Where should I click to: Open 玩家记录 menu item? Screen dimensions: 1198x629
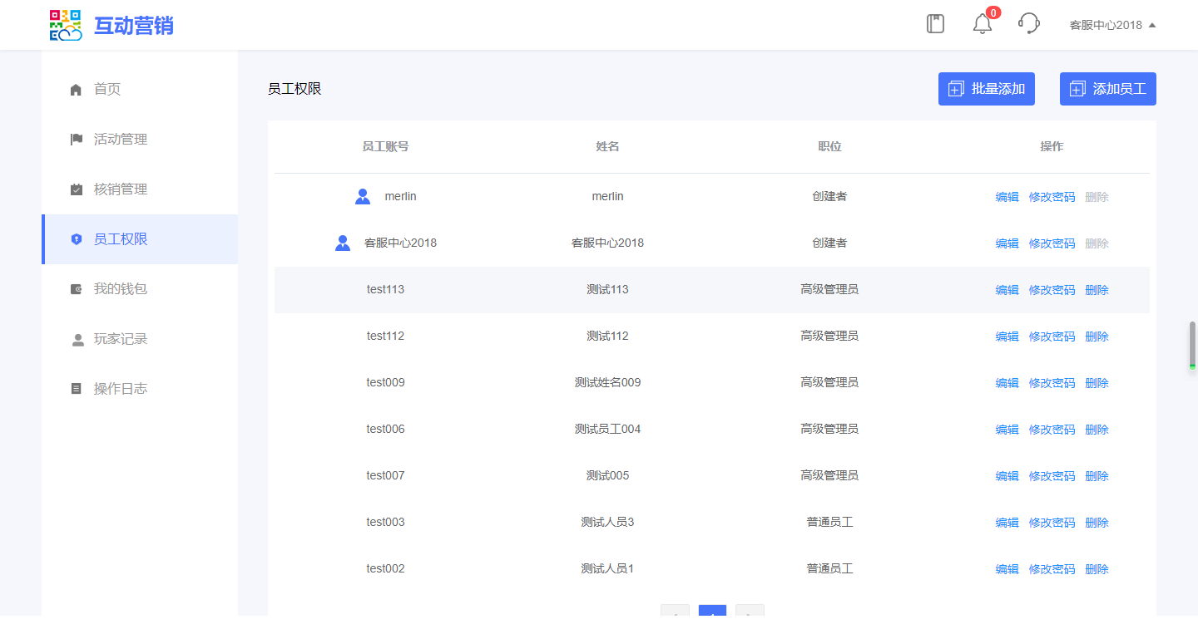pos(140,339)
